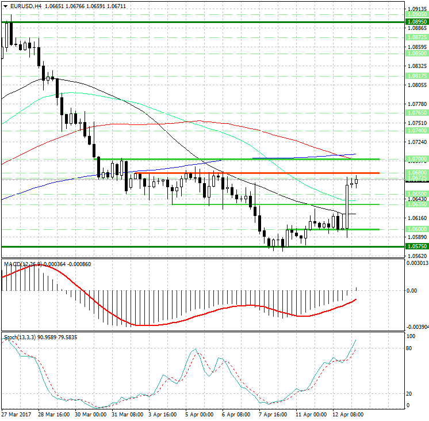Viewport: 429px width, 421px height.
Task: Click the 1.07650 dashed level label
Action: coord(416,113)
